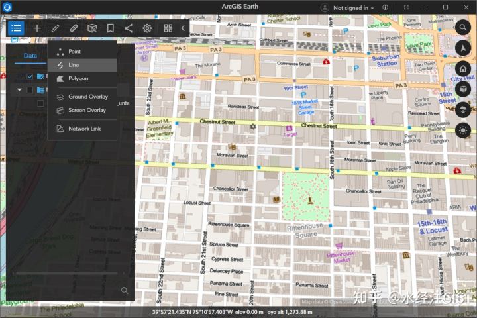This screenshot has width=477, height=318.
Task: Click the Add data plus icon
Action: click(x=37, y=28)
